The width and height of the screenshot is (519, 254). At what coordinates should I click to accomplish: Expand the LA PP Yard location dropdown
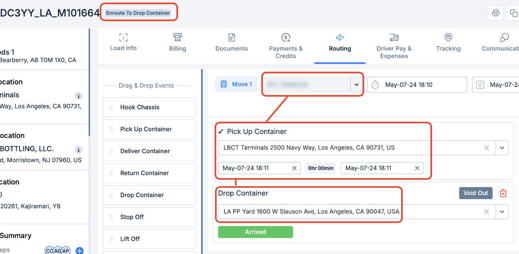(x=502, y=212)
